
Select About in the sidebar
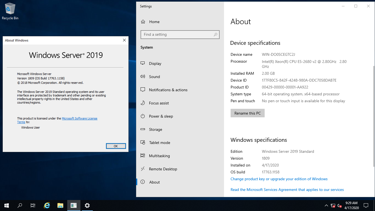pyautogui.click(x=180, y=182)
